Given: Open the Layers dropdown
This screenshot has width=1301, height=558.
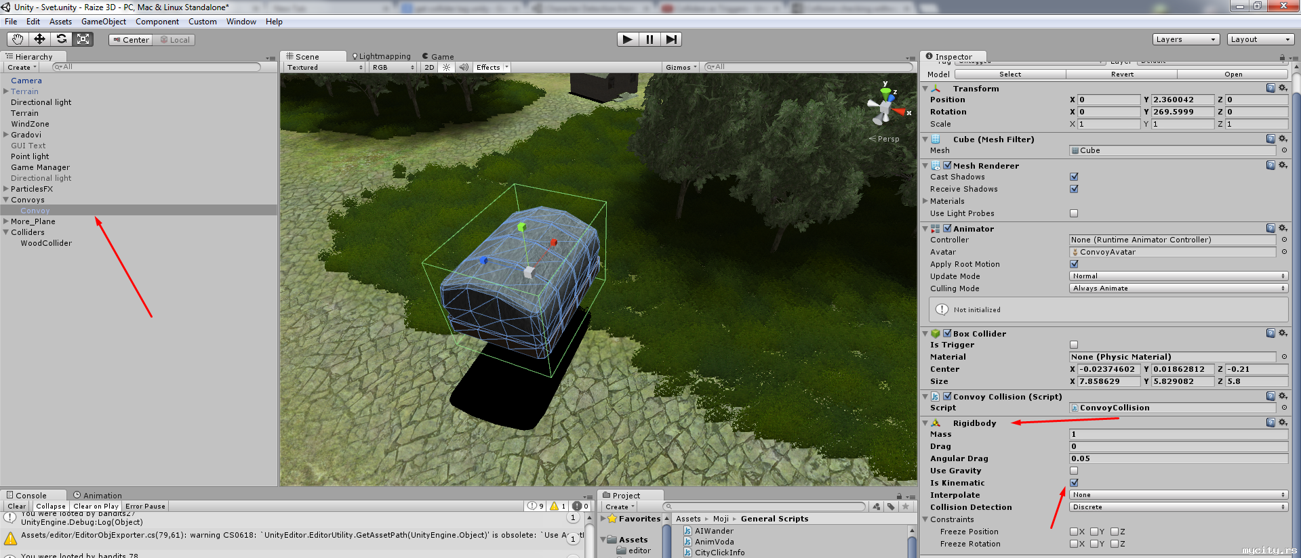Looking at the screenshot, I should (x=1186, y=39).
